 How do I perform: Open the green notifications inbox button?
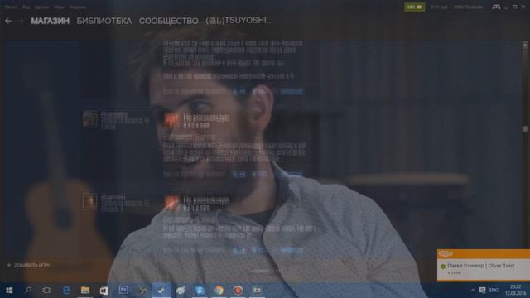click(414, 7)
